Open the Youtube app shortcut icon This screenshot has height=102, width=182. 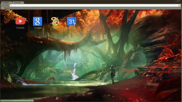pyautogui.click(x=20, y=21)
